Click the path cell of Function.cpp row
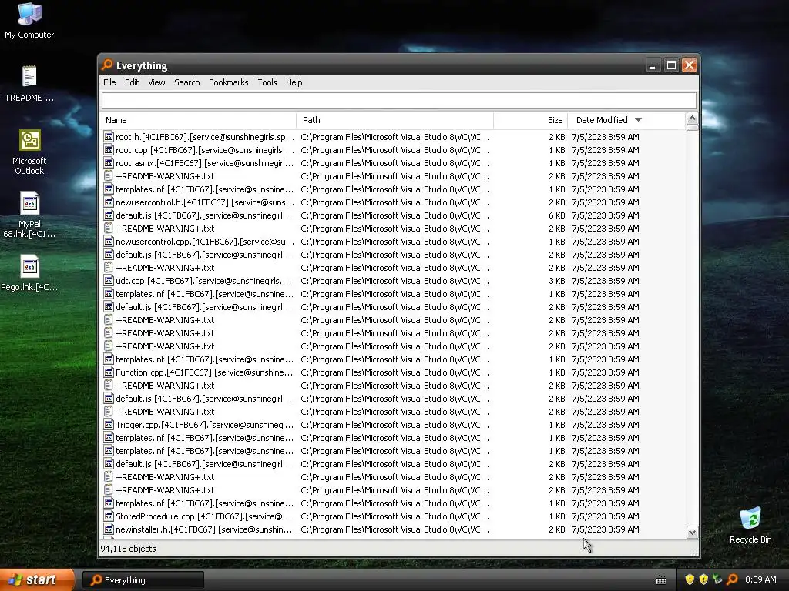This screenshot has height=591, width=789. [394, 372]
